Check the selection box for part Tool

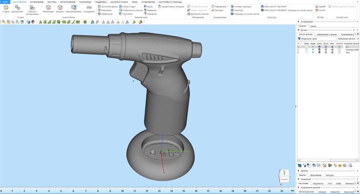click(x=306, y=52)
